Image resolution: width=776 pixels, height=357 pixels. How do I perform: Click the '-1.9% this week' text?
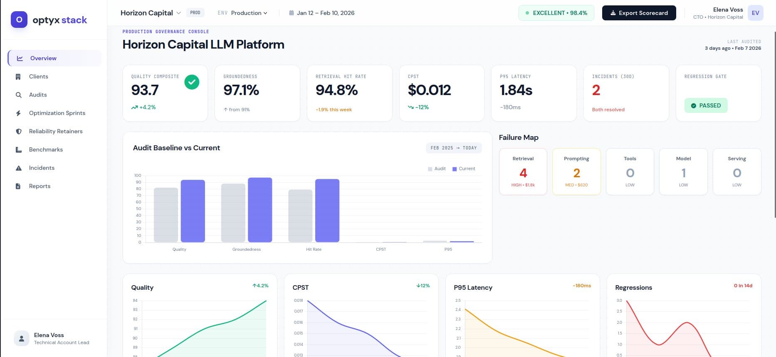(334, 110)
